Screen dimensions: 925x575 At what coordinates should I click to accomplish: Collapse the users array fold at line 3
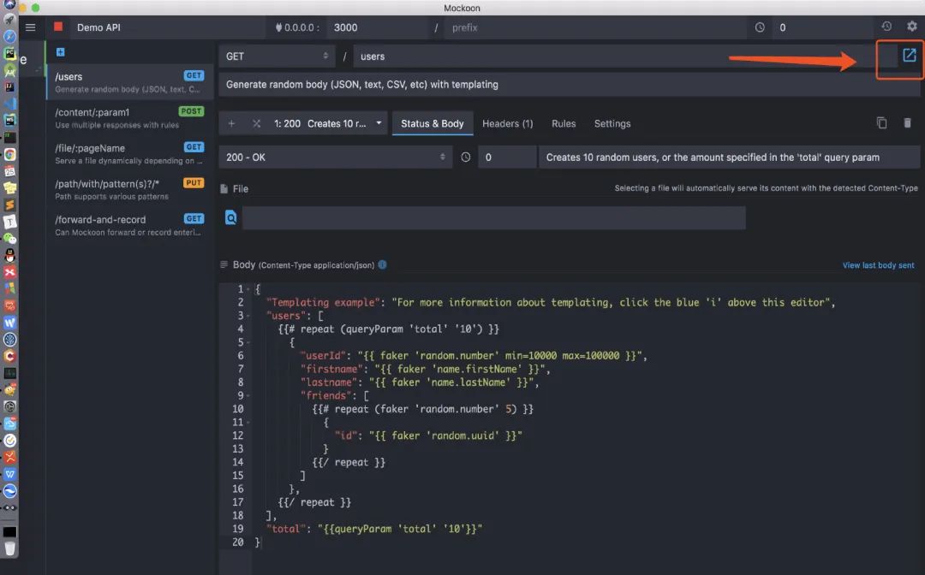pos(249,316)
